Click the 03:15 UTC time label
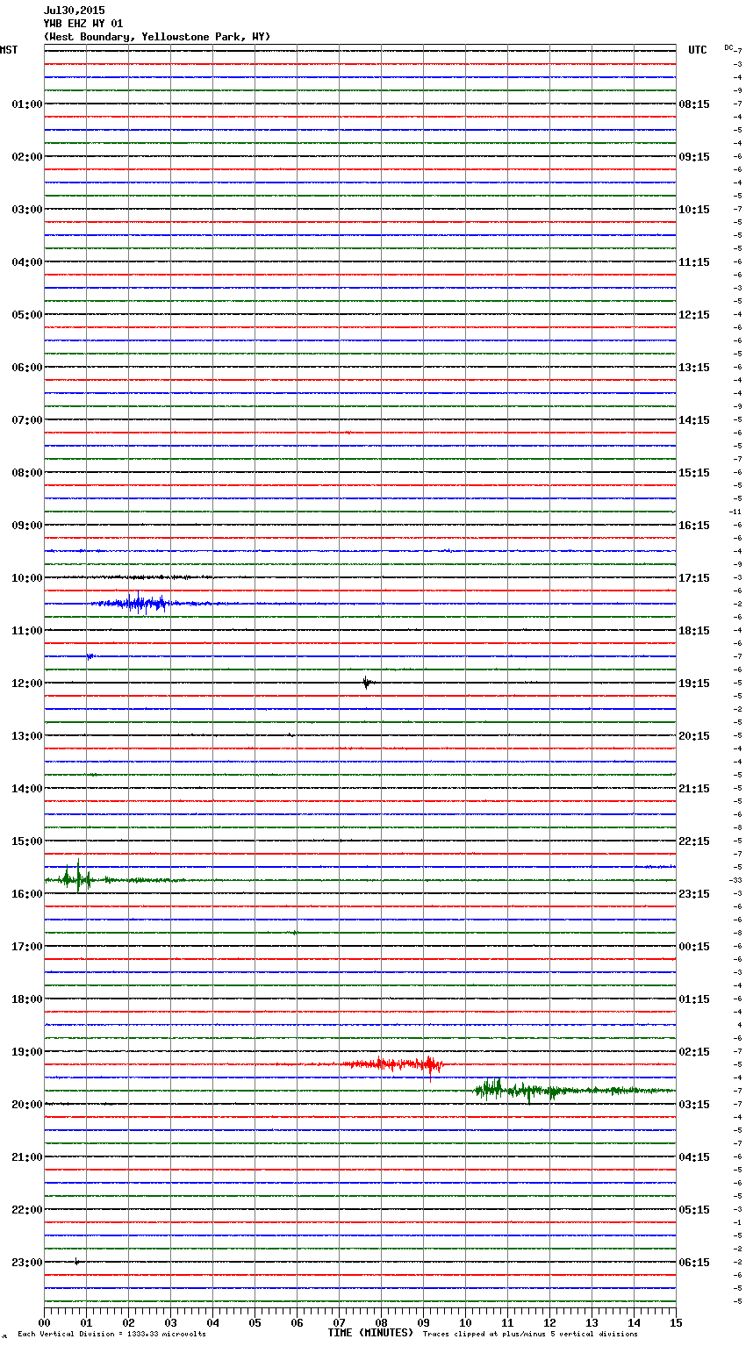 [694, 1105]
